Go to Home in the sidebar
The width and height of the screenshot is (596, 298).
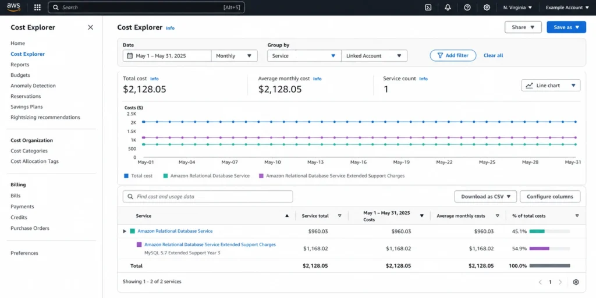pyautogui.click(x=18, y=43)
